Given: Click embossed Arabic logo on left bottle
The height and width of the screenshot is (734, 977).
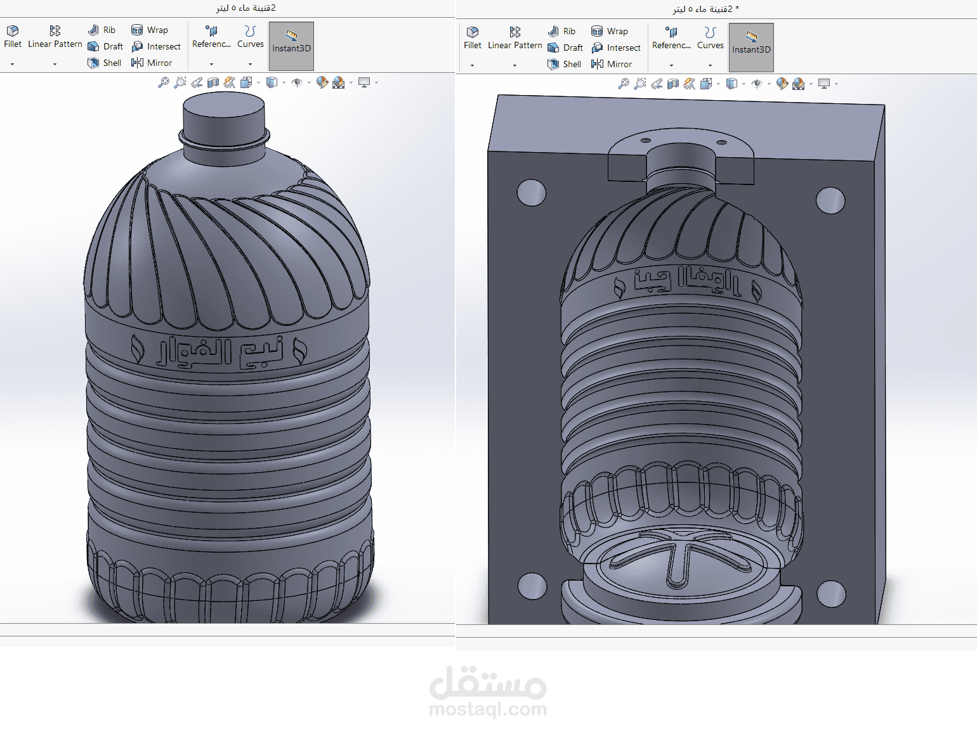Looking at the screenshot, I should pyautogui.click(x=219, y=352).
